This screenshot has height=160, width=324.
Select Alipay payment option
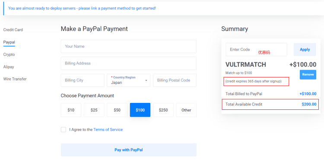pos(9,67)
